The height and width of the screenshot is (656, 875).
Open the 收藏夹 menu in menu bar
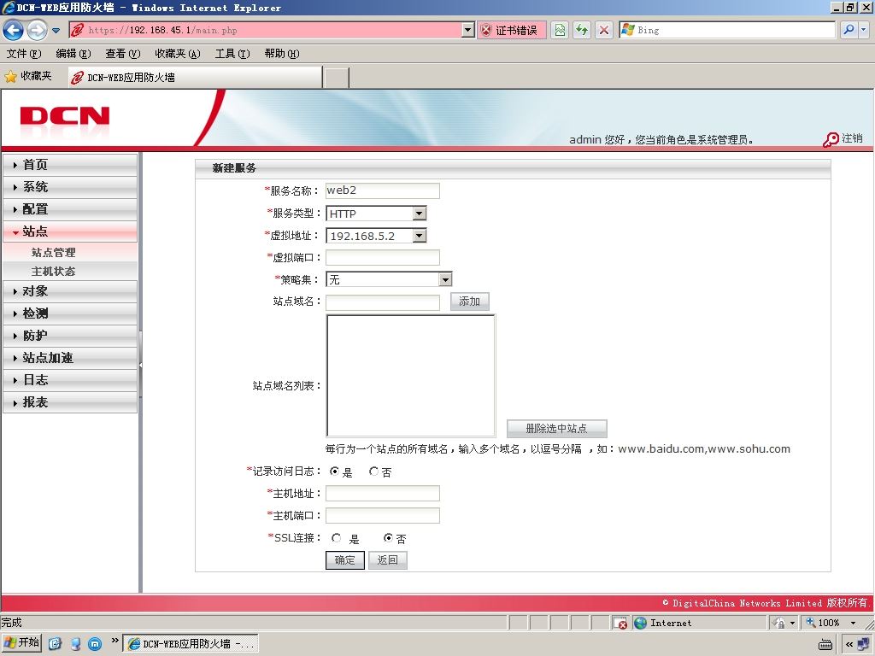pos(178,54)
